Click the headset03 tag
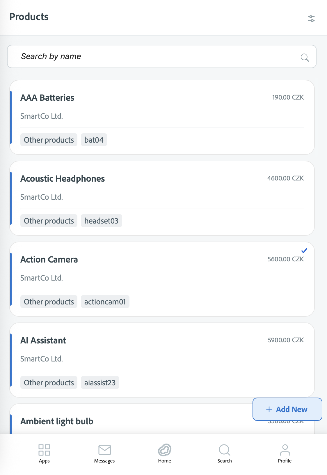The image size is (327, 475). (101, 221)
